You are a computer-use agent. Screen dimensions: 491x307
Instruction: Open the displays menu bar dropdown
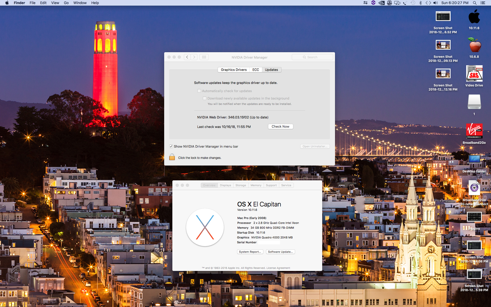coord(397,3)
